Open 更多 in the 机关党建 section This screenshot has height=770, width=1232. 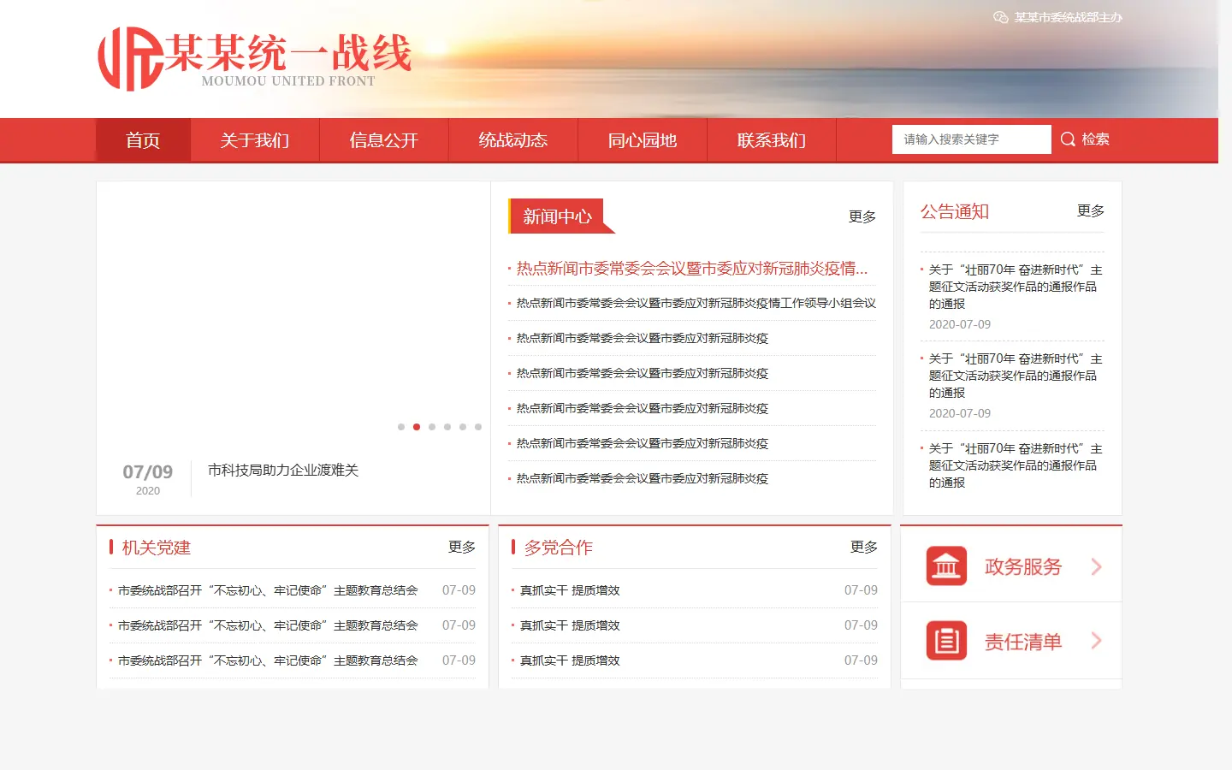[x=462, y=548]
